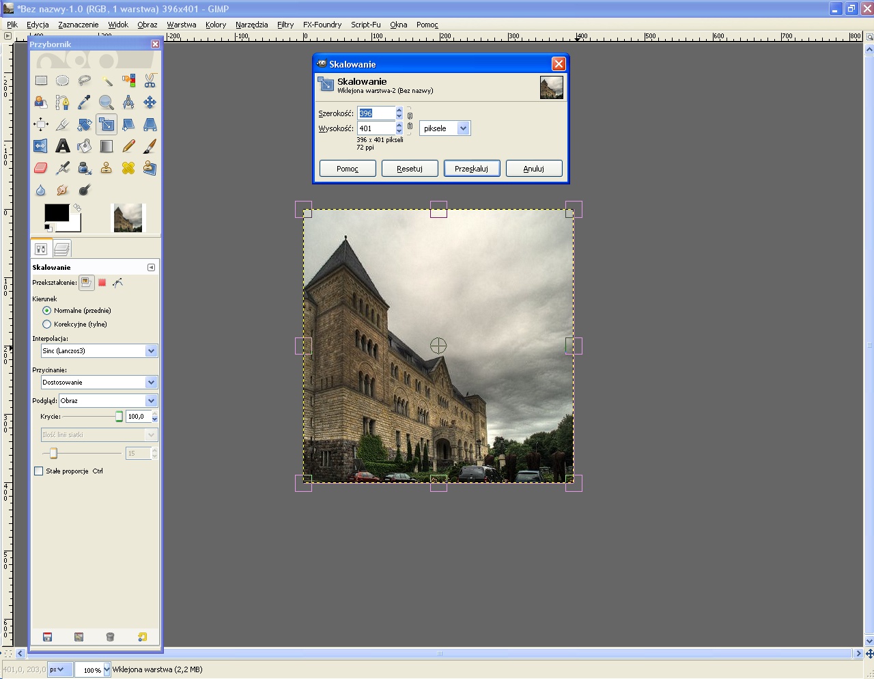Open the Interpolacja dropdown showing Sinc (Lanczos3)
The image size is (874, 679).
click(x=99, y=351)
